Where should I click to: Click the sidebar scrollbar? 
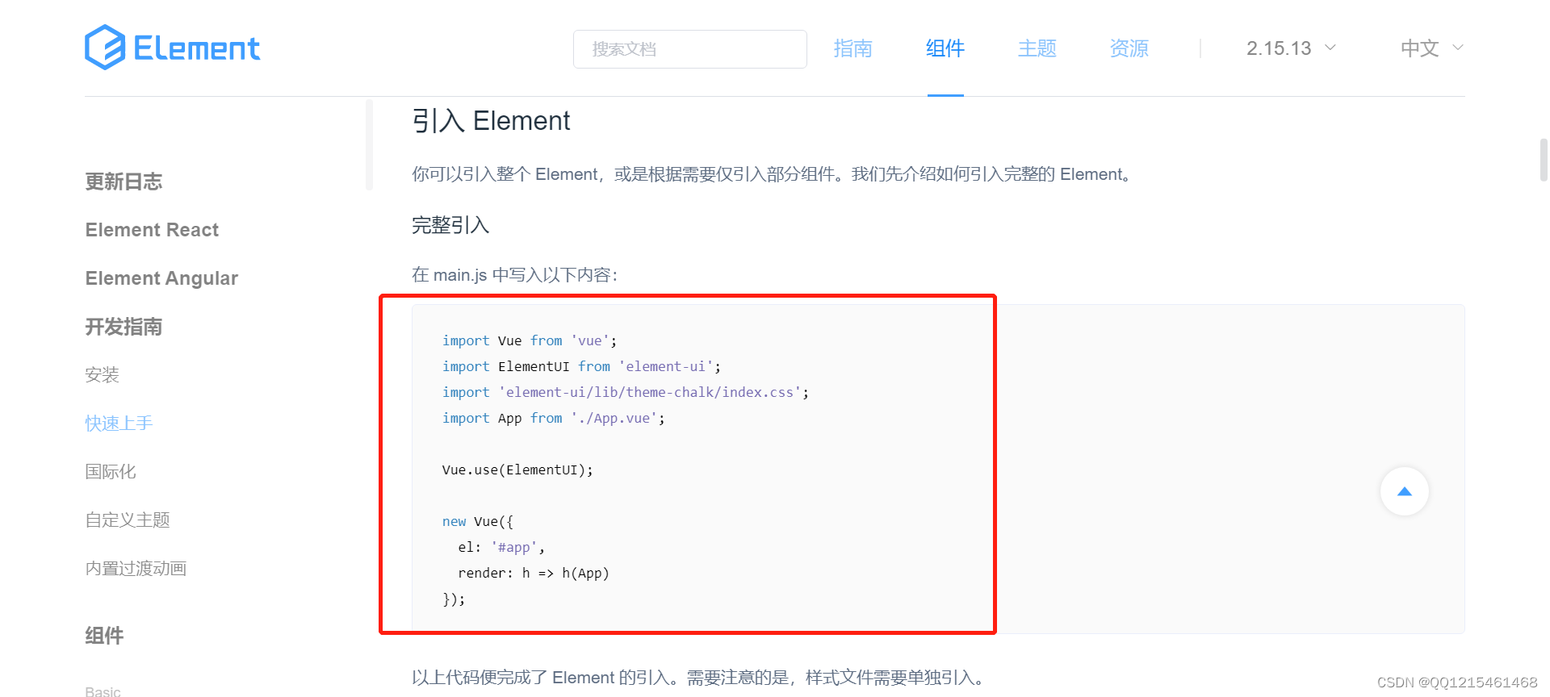pos(369,144)
